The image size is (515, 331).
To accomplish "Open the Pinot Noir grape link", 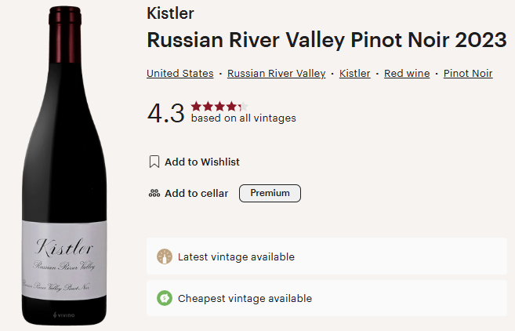I will coord(468,74).
